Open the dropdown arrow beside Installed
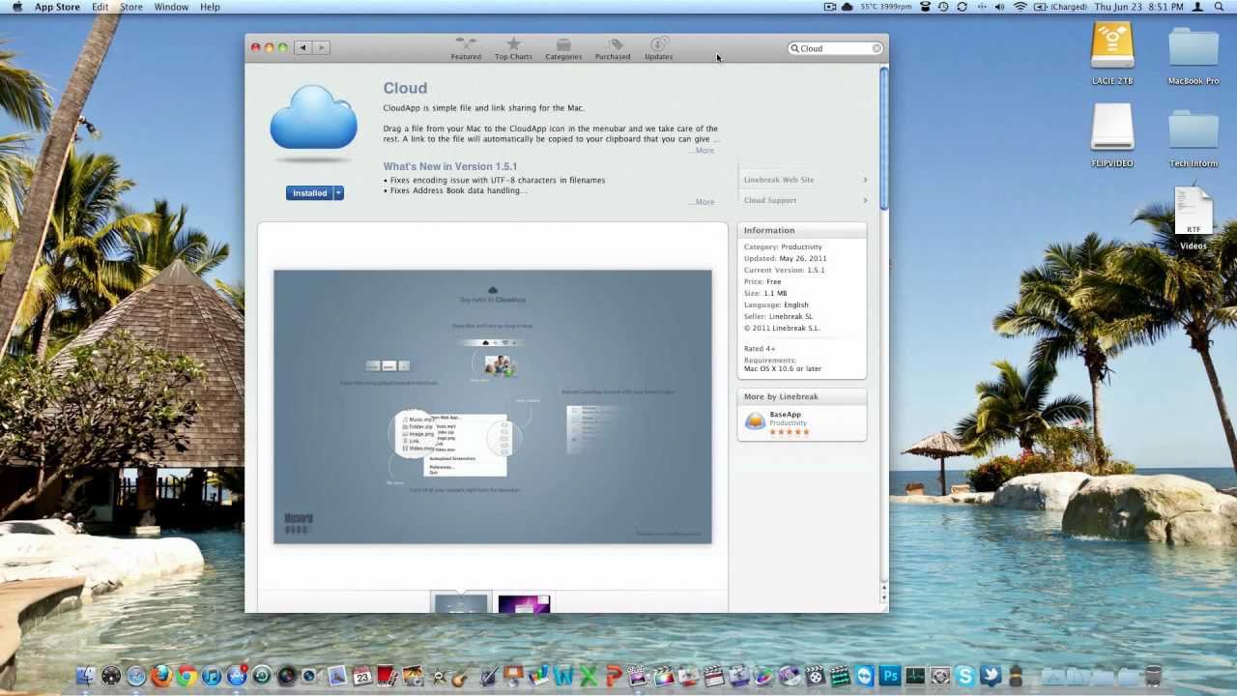The height and width of the screenshot is (696, 1237). (x=339, y=193)
